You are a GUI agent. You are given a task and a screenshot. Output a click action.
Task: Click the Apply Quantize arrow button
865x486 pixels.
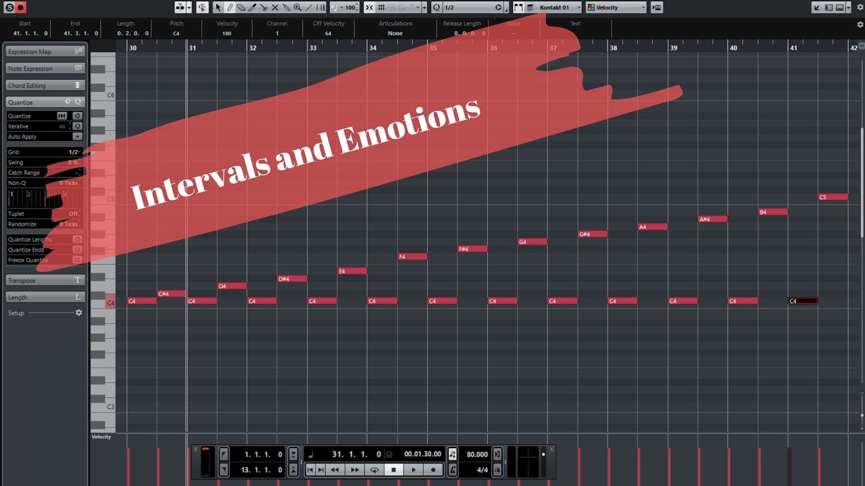pos(78,116)
